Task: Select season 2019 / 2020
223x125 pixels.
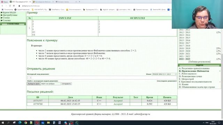Action: (184, 51)
